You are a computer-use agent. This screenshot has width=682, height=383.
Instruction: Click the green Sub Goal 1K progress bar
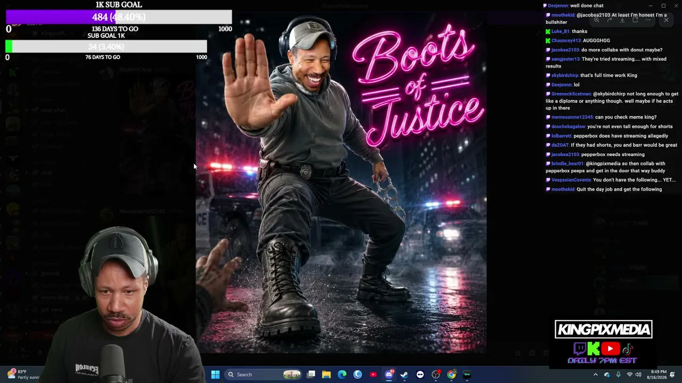tap(106, 46)
